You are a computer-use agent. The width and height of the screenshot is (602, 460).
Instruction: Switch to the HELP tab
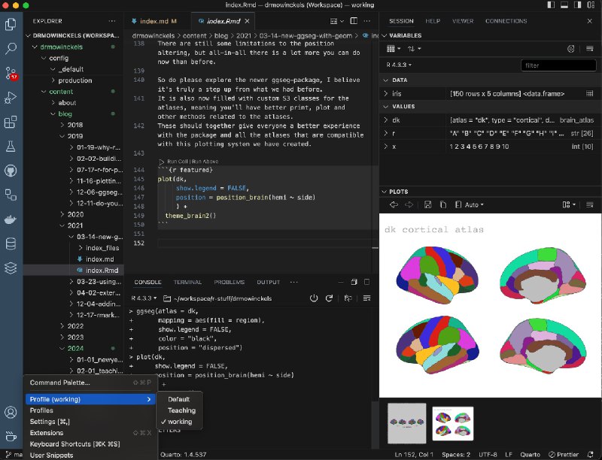tap(433, 21)
